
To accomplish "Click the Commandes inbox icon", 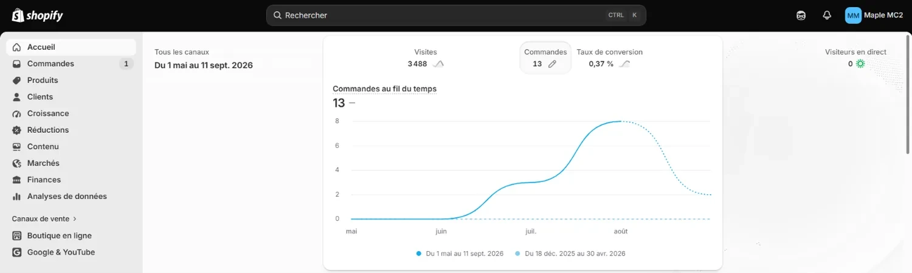I will pos(17,64).
